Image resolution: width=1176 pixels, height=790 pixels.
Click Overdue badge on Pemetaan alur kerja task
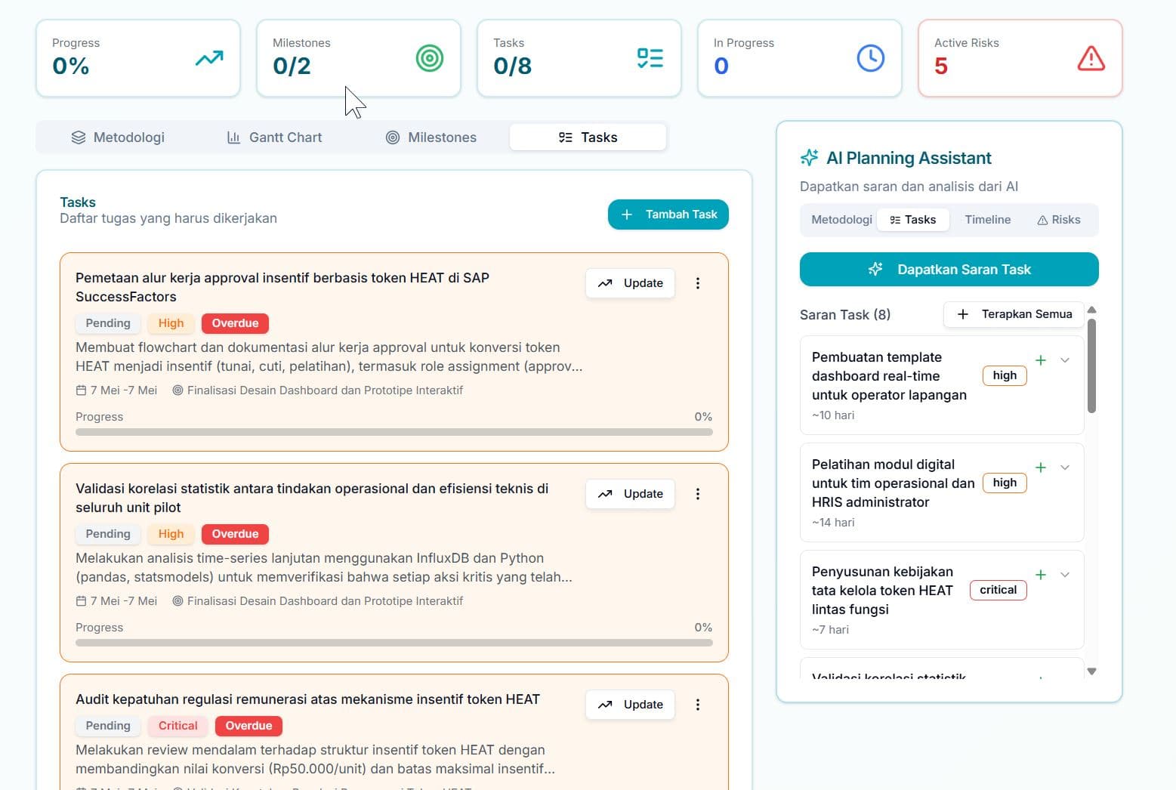(x=235, y=323)
